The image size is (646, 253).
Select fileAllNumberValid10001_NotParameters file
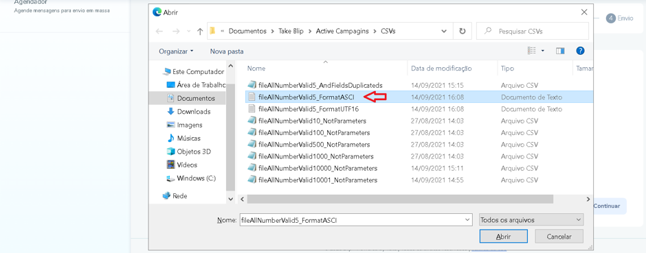tap(318, 180)
